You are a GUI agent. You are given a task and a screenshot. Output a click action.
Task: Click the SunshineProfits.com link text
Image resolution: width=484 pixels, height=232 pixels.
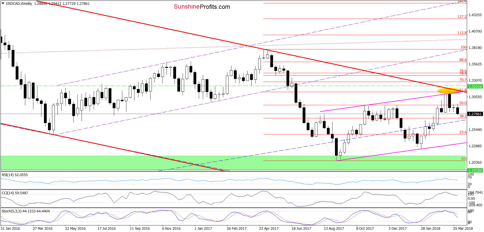coord(202,7)
